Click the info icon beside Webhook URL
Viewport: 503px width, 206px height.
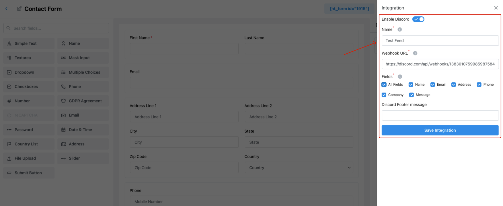[x=415, y=53]
